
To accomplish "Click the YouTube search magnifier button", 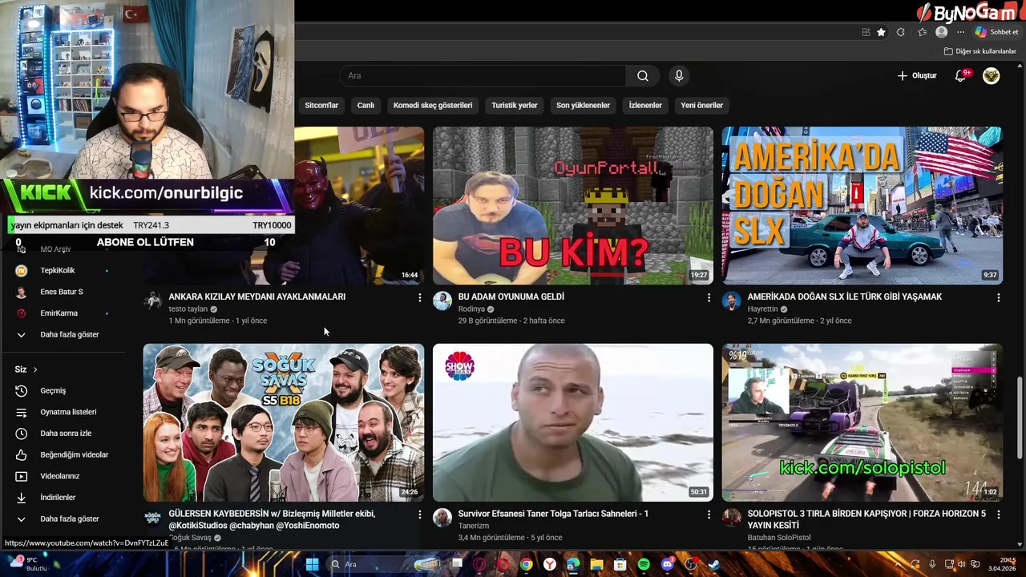I will (643, 76).
